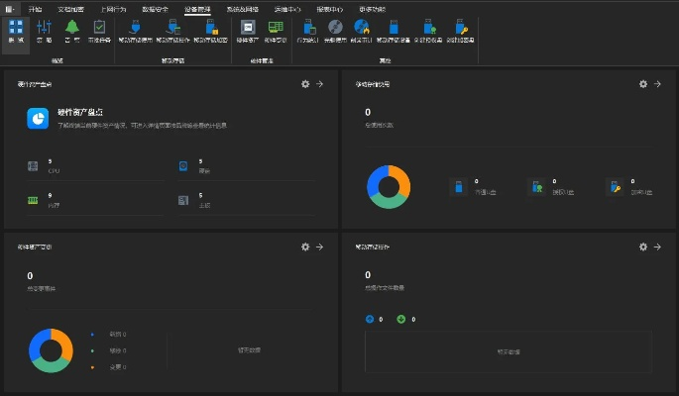This screenshot has height=396, width=679.
Task: Click the Hardware Assets (硬件资产) ribbon icon
Action: [x=248, y=28]
